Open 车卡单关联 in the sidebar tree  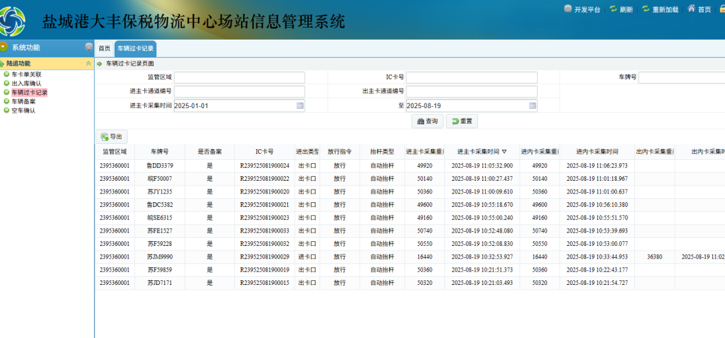tap(26, 75)
